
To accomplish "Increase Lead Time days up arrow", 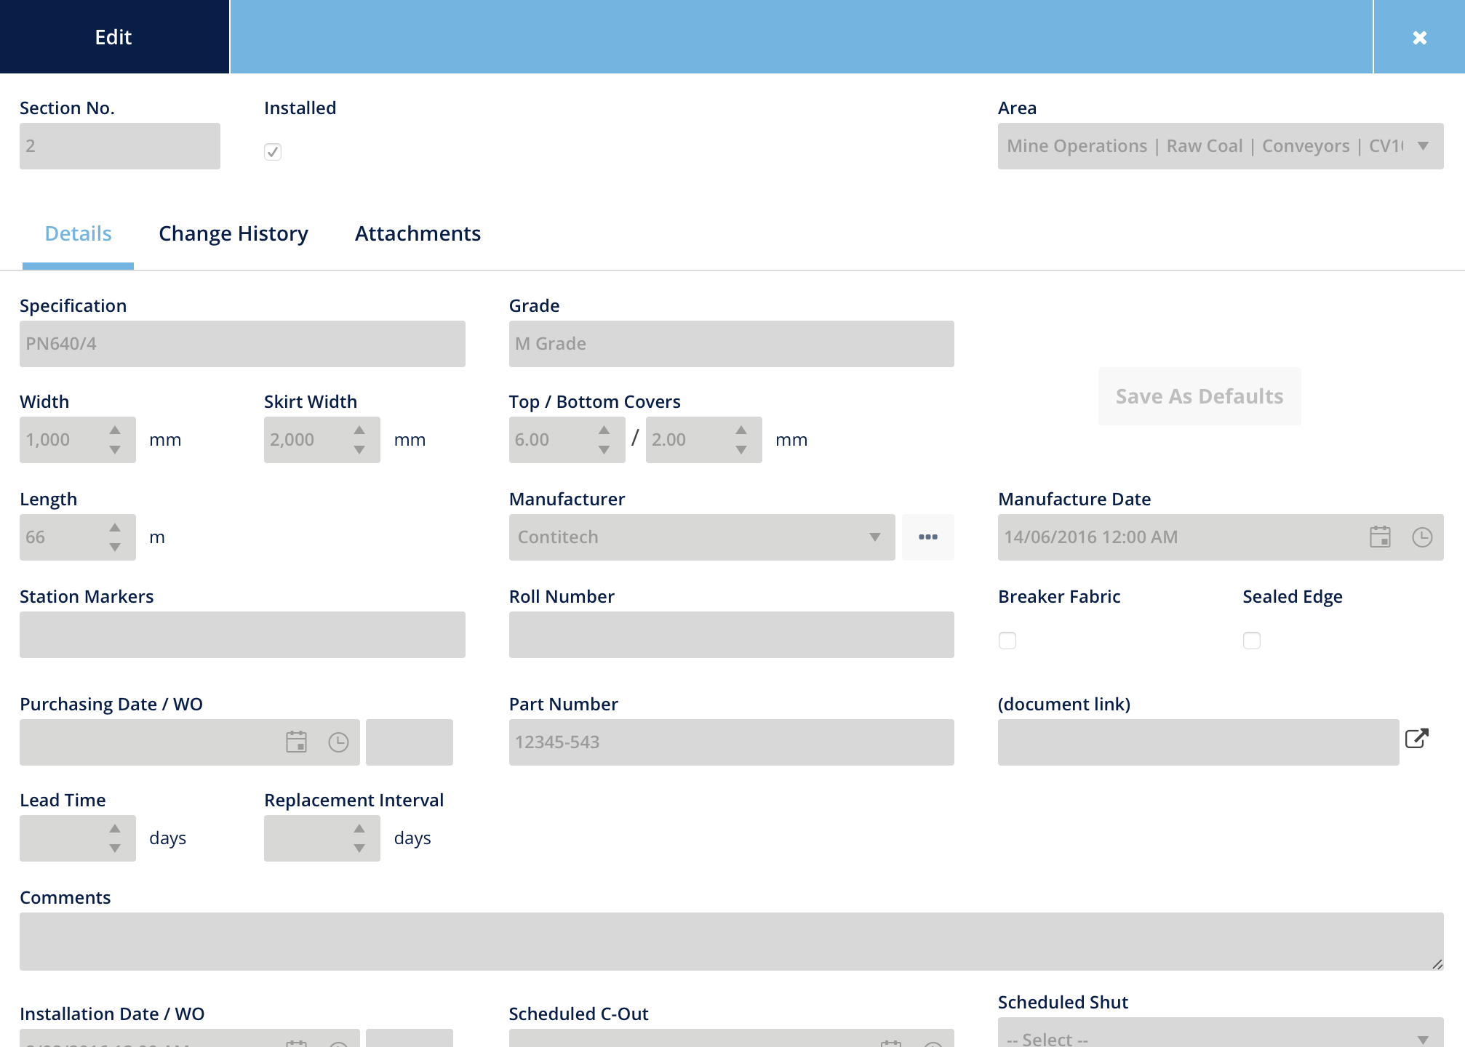I will (115, 829).
